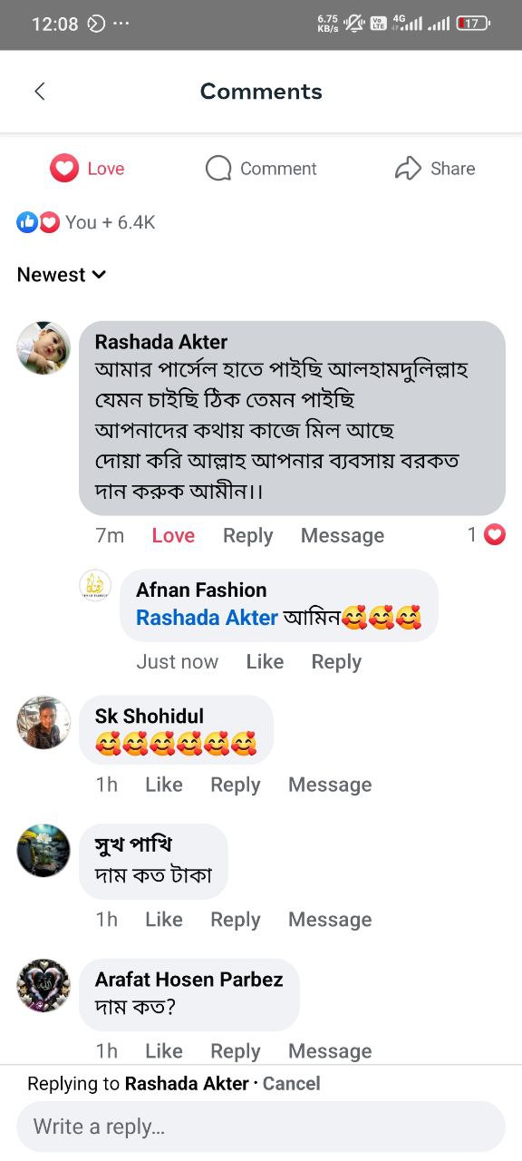Expand the Newest sort dropdown
This screenshot has width=522, height=1161.
click(62, 275)
